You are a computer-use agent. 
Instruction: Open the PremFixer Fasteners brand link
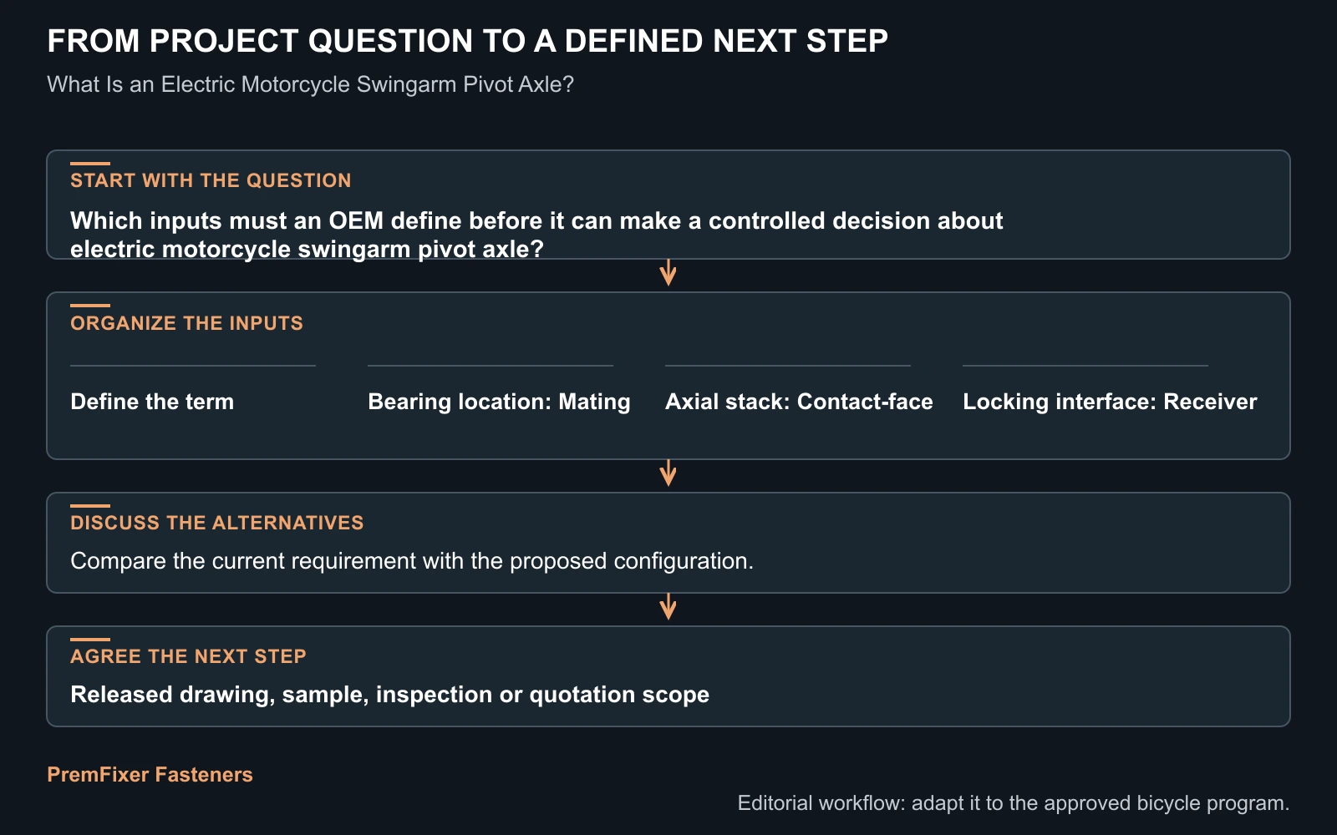tap(150, 775)
